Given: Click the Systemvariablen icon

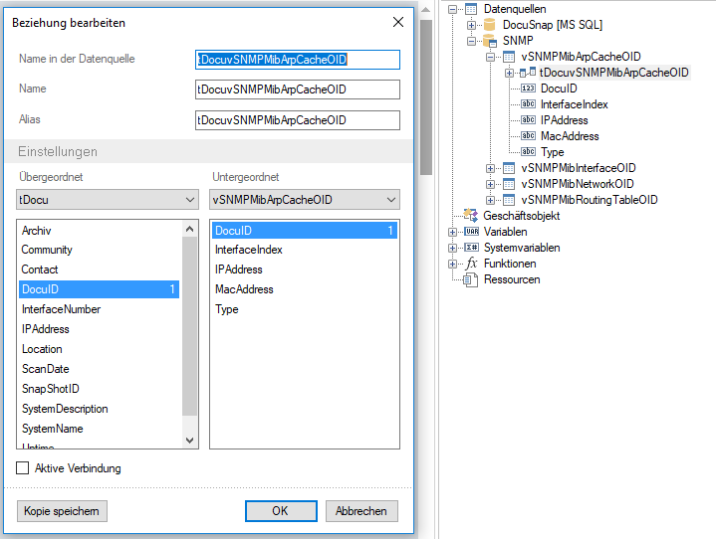Looking at the screenshot, I should click(x=471, y=248).
